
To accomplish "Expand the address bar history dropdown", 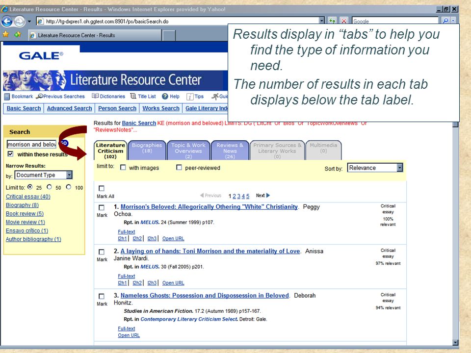I will pos(322,21).
